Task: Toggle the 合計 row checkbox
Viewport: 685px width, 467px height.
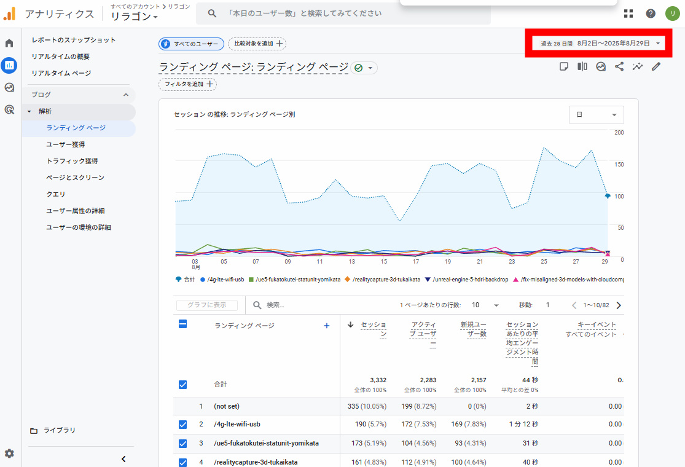Action: [182, 384]
